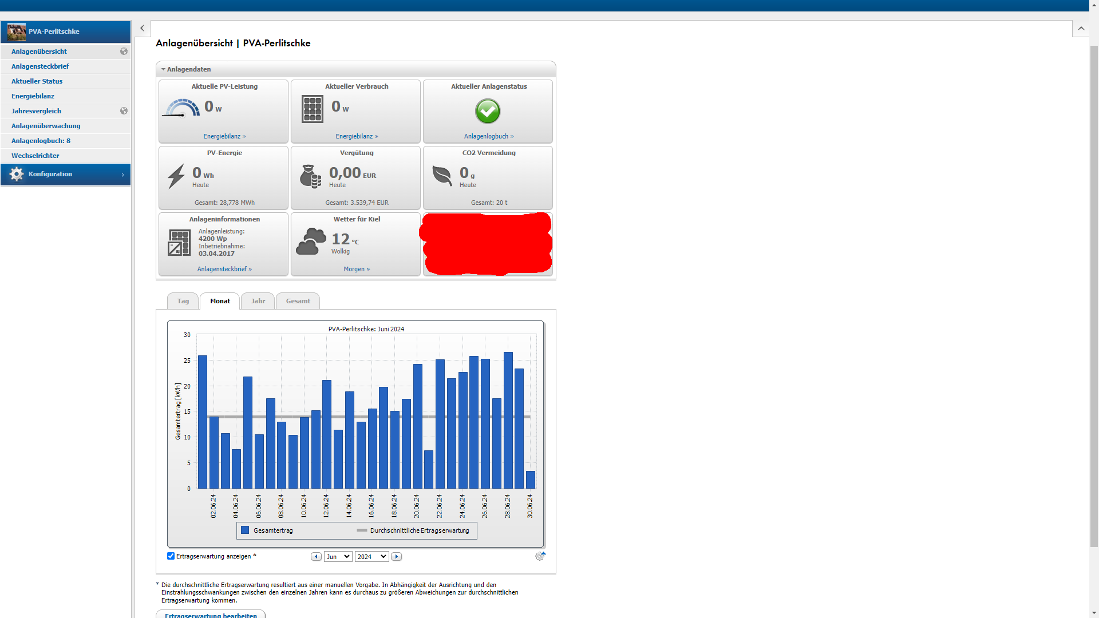Click the globe icon beside Jahresvergleich
The width and height of the screenshot is (1099, 618).
click(x=124, y=111)
